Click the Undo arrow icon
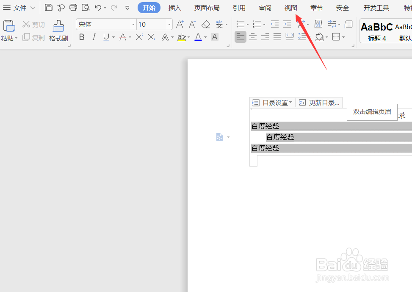This screenshot has width=412, height=292. pyautogui.click(x=98, y=8)
